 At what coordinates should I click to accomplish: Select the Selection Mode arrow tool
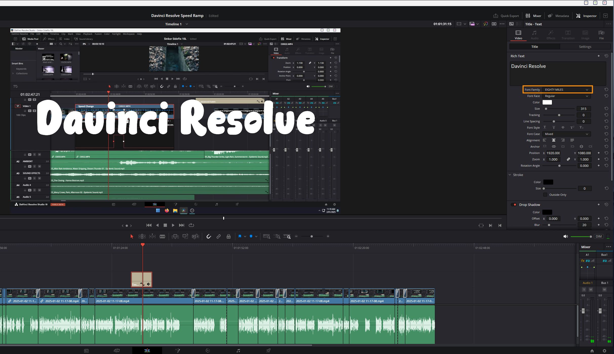tap(132, 236)
